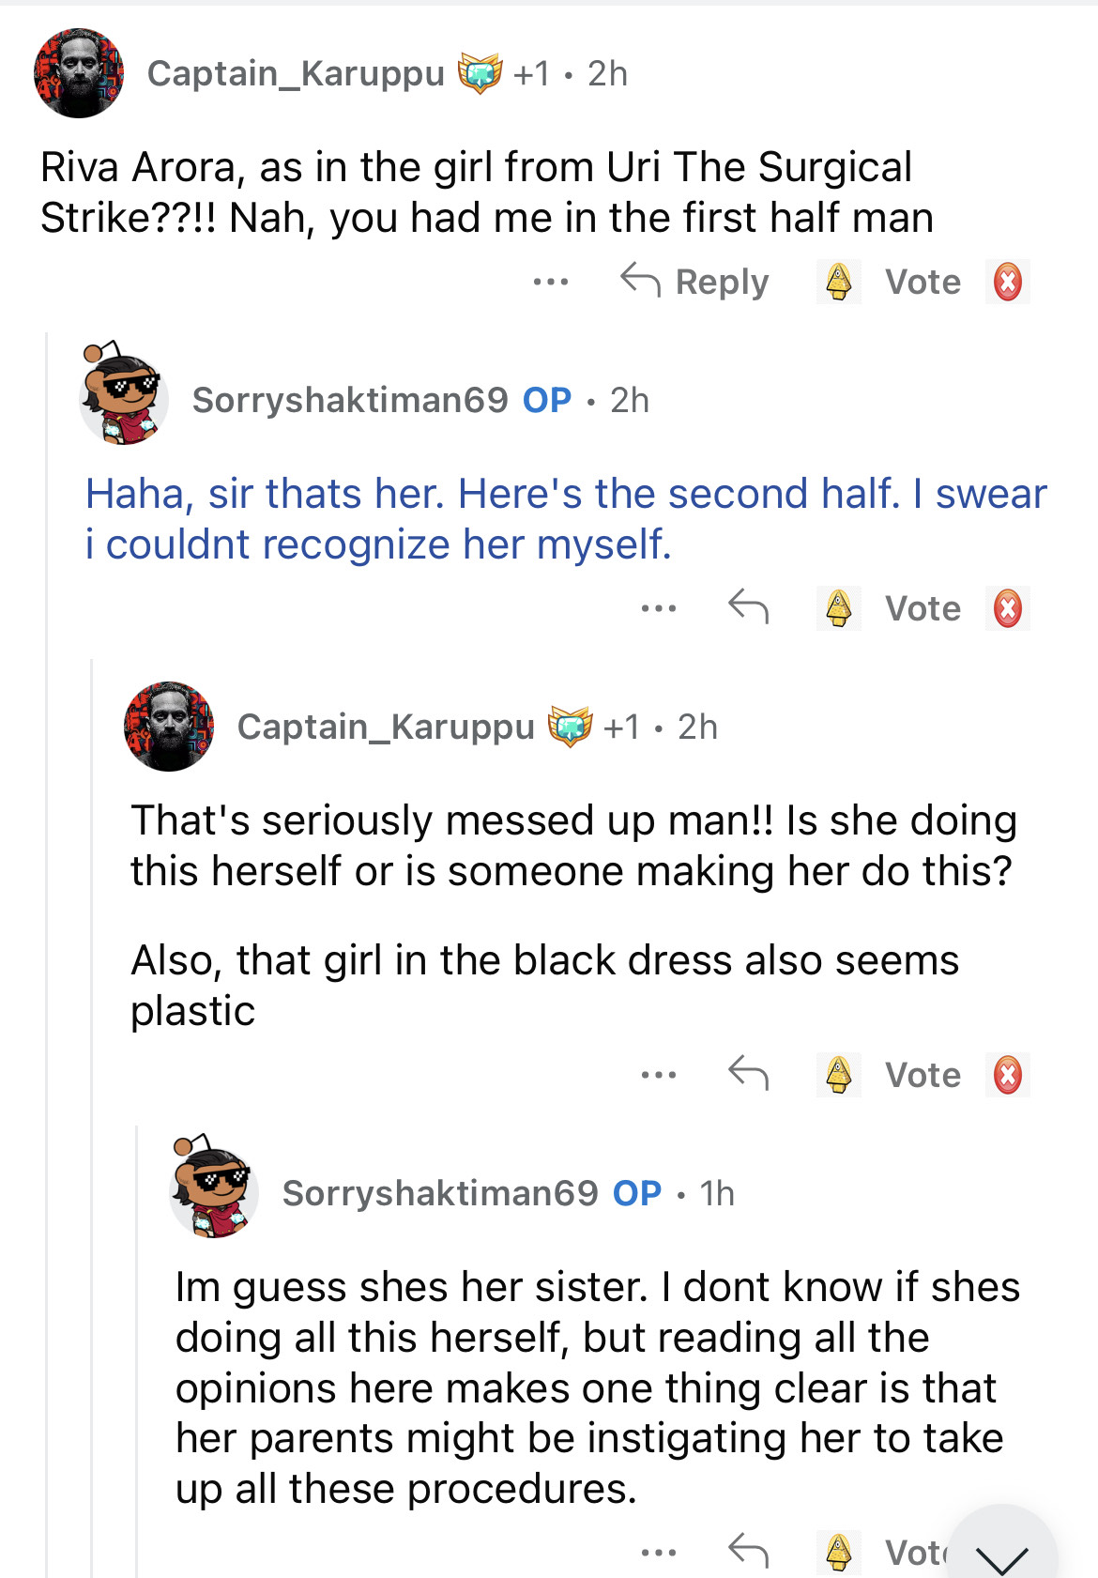The image size is (1098, 1578).
Task: Downvote Captain_Karuppu's top comment about Riva Arora
Action: (x=1007, y=282)
